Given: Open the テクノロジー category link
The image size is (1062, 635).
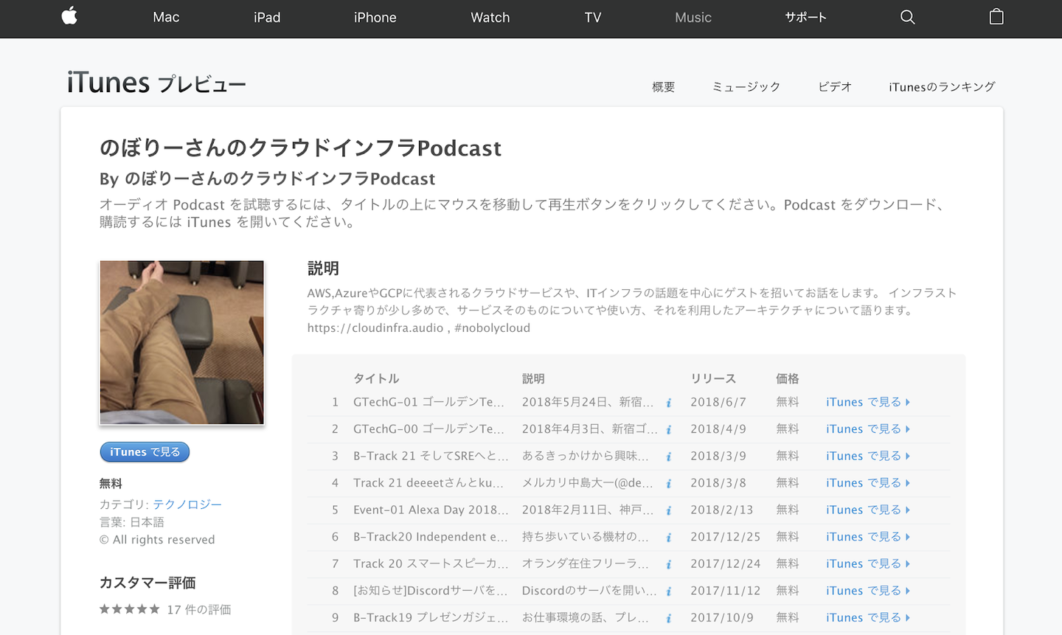Looking at the screenshot, I should coord(187,504).
